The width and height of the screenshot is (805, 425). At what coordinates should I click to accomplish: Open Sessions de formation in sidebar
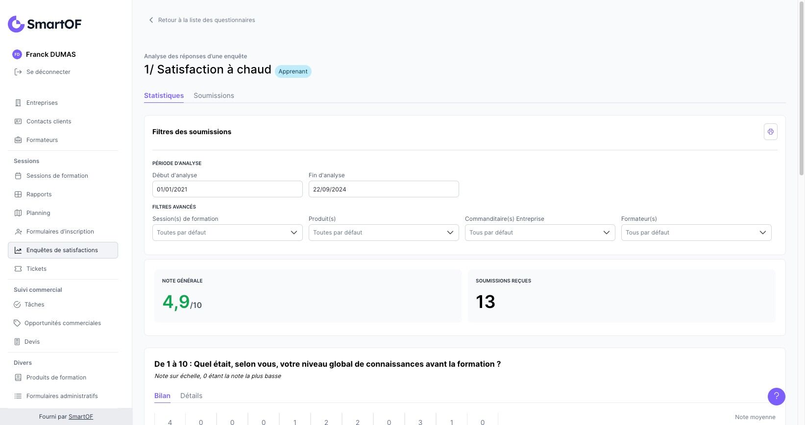[x=57, y=176]
